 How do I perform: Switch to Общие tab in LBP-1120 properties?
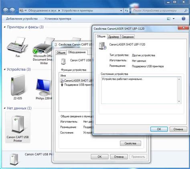coord(101,36)
